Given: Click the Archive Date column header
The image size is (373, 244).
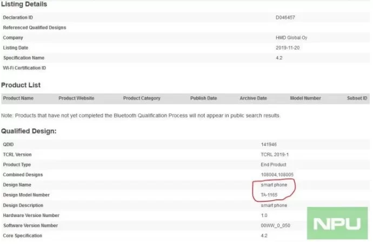Looking at the screenshot, I should [x=253, y=98].
